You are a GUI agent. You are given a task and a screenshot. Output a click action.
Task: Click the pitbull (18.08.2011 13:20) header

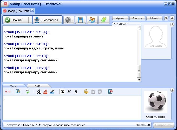(27, 68)
